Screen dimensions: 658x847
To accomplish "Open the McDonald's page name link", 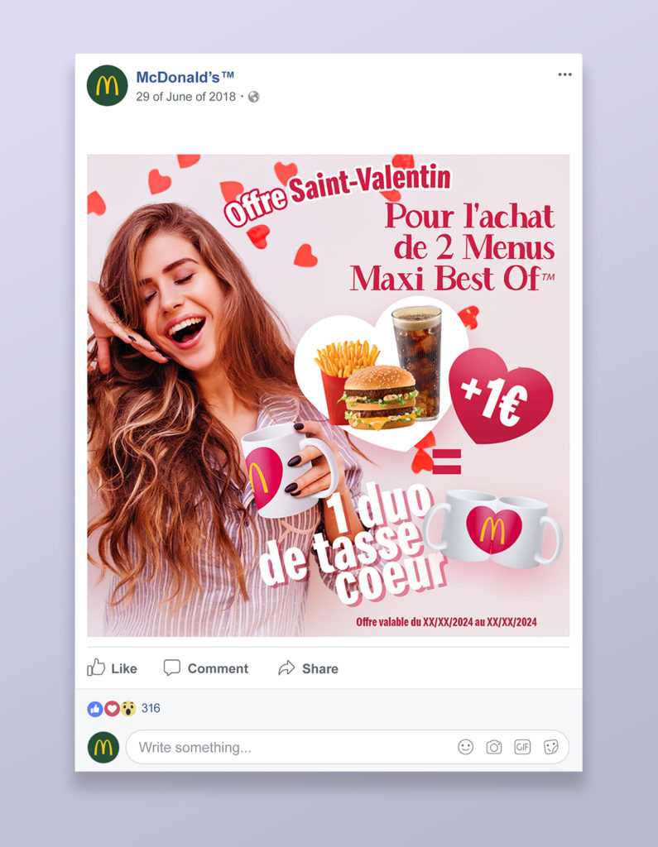I will [185, 77].
